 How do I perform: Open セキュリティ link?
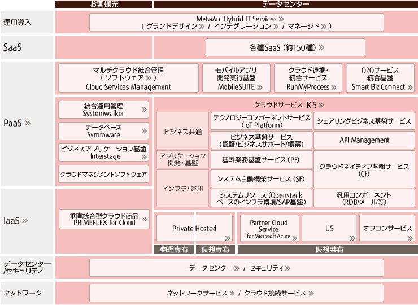click(269, 268)
